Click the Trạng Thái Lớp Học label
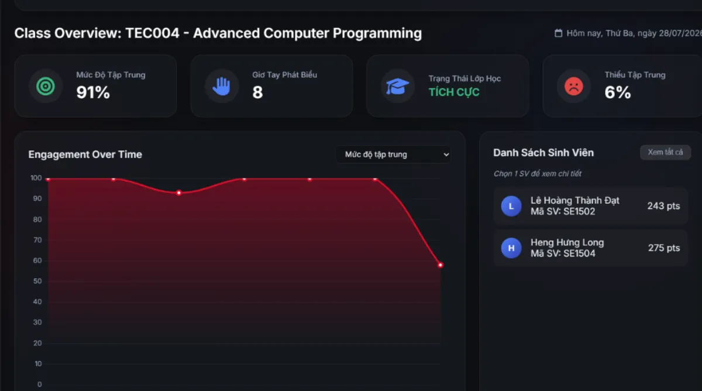 [464, 78]
